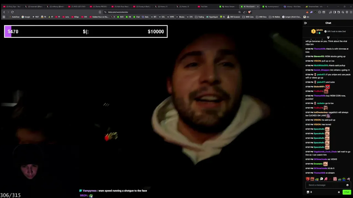Screen dimensions: 353x198
Task: Open the Stats bookmark
Action: click(145, 17)
